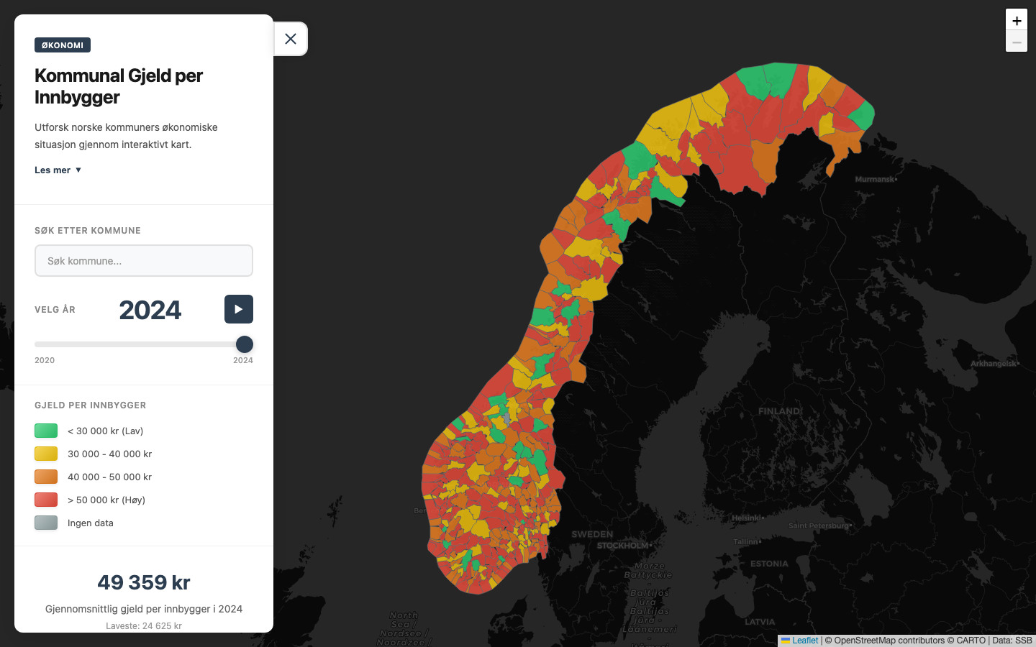This screenshot has width=1036, height=647.
Task: Expand the 'Les mer' section
Action: point(53,170)
